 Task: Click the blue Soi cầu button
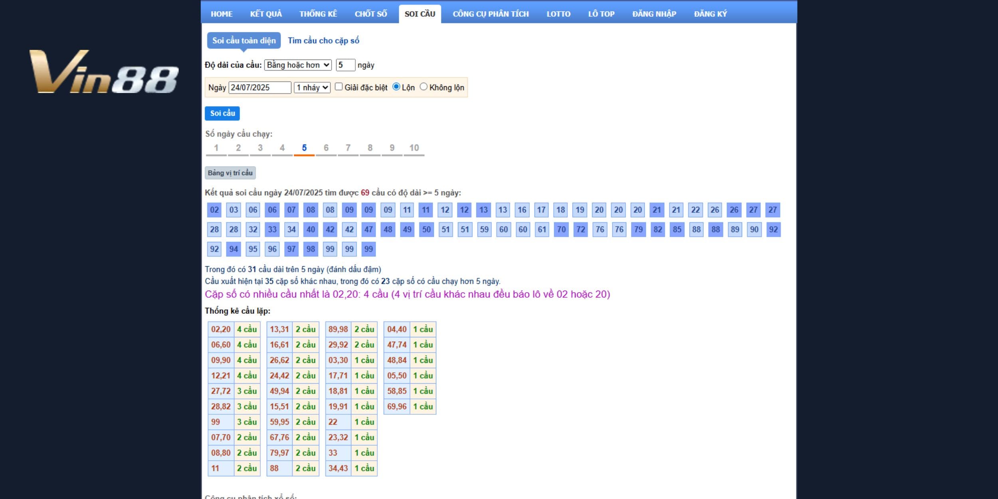pyautogui.click(x=222, y=113)
